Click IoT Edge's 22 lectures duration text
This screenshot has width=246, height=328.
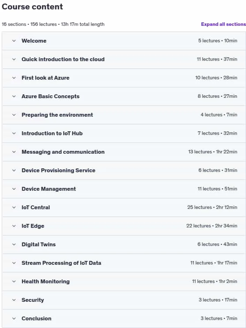click(x=212, y=226)
